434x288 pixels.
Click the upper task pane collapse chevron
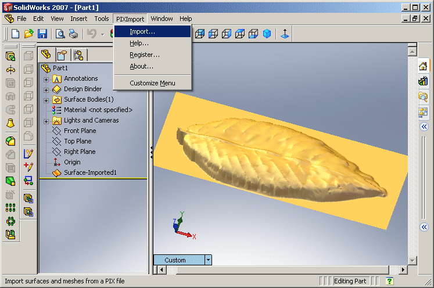(x=424, y=127)
